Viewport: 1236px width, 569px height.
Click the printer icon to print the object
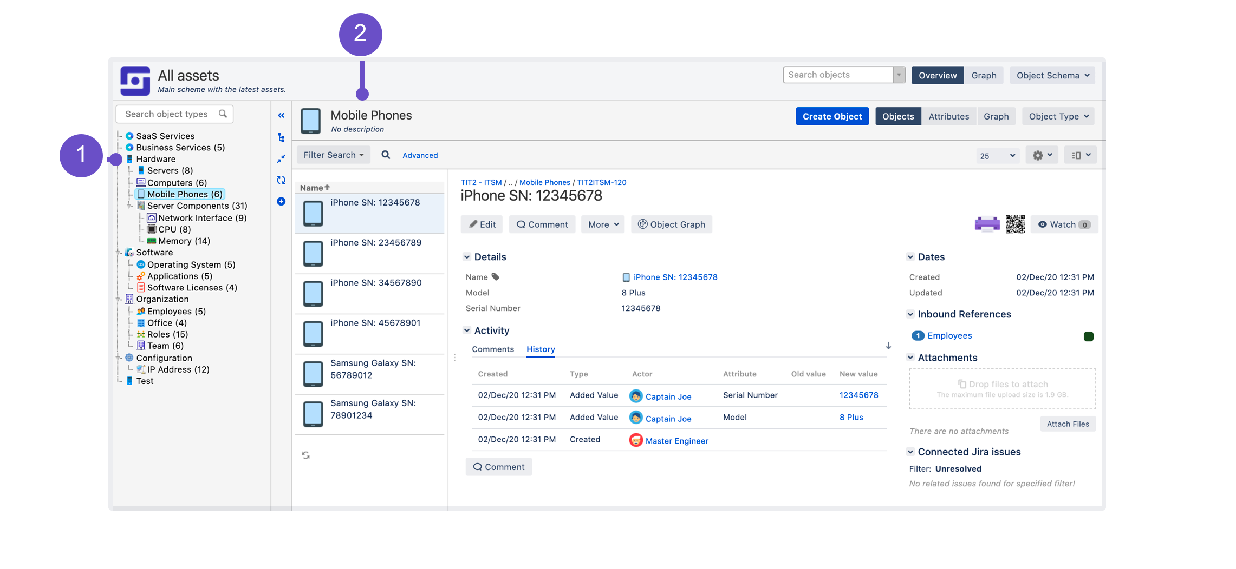987,224
